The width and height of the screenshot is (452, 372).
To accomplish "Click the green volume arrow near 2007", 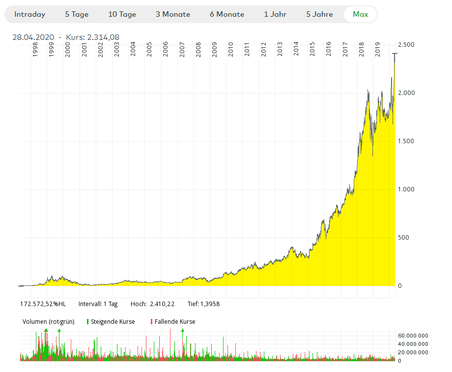I will [x=183, y=331].
